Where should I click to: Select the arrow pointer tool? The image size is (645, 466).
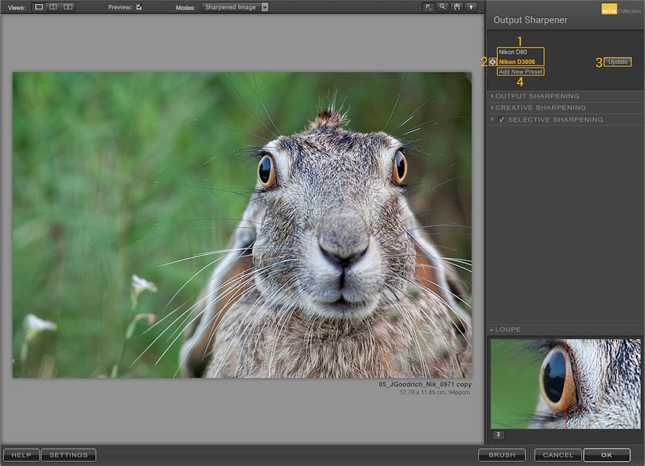[x=429, y=6]
